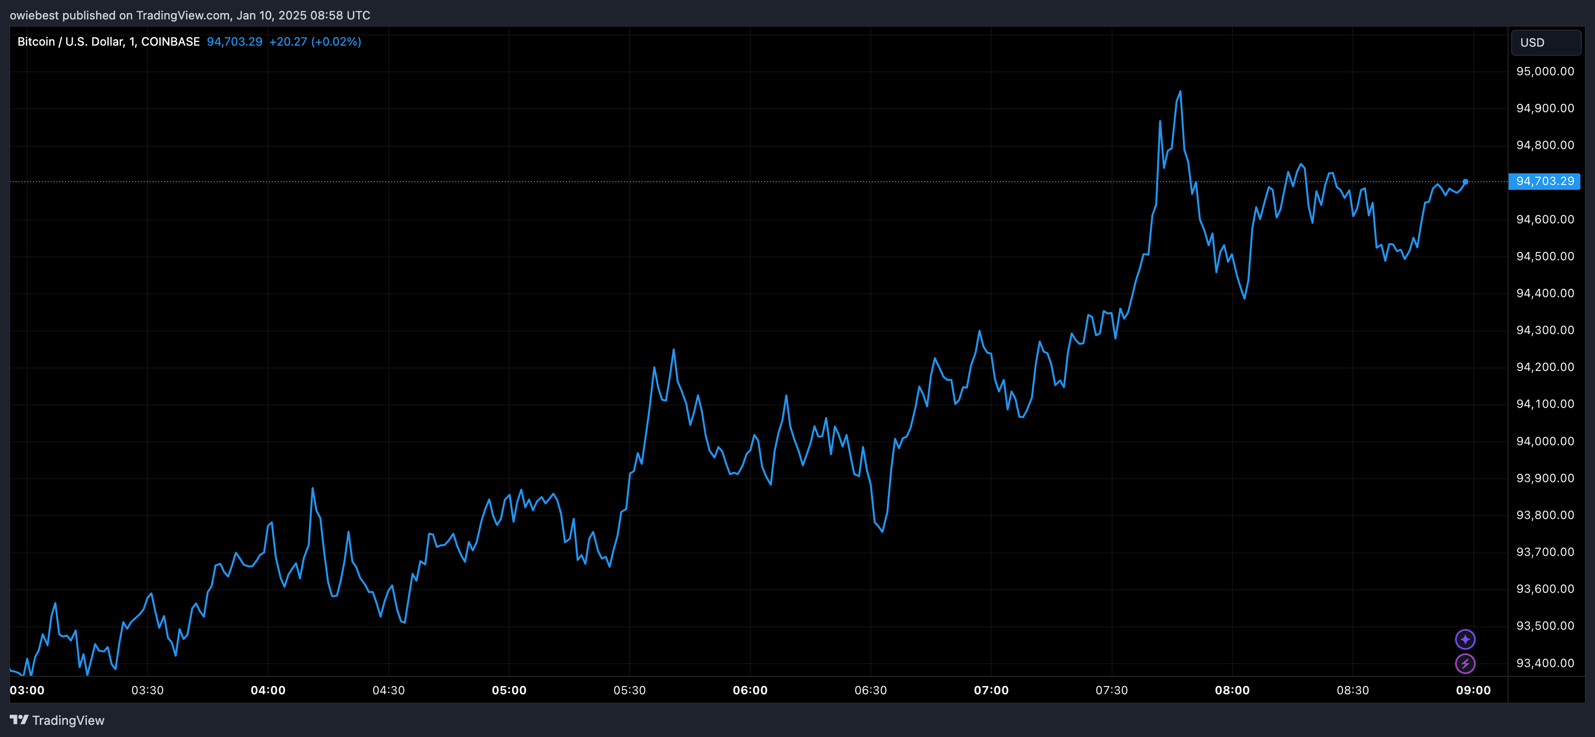Click the 93,800.00 price axis label

coord(1545,515)
